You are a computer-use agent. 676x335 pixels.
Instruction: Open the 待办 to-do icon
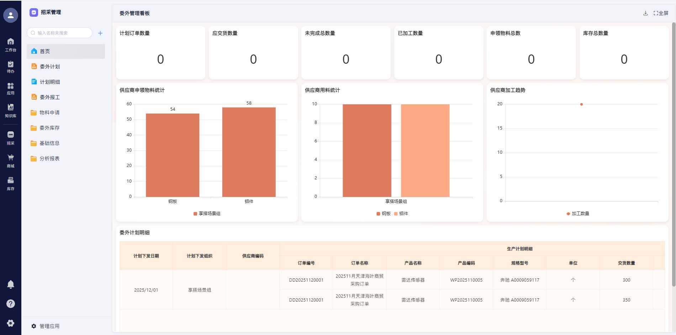11,67
